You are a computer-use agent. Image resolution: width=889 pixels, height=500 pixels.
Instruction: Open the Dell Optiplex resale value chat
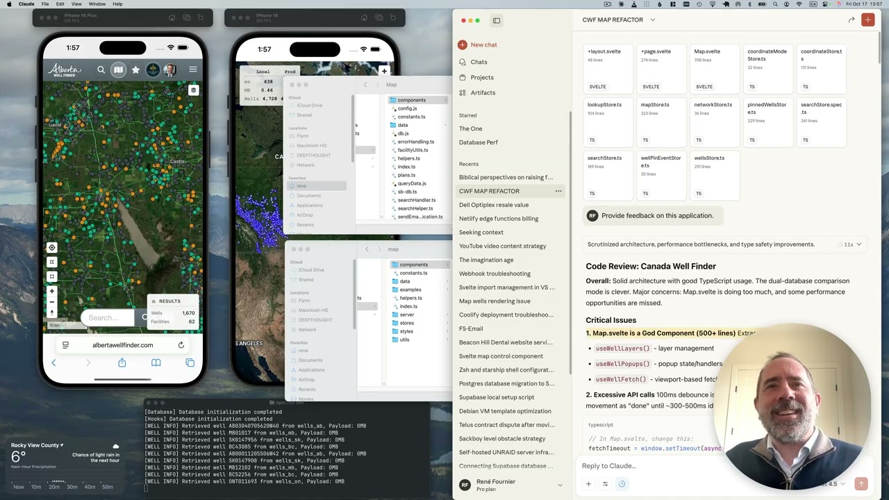click(x=494, y=205)
